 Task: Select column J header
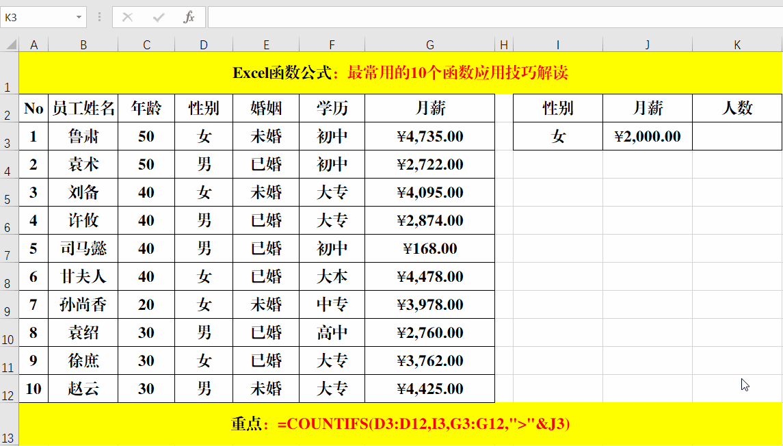coord(648,45)
